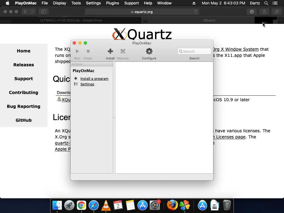Switch to ULTRAKILL Google Drive tab
284x213 pixels.
pyautogui.click(x=71, y=20)
